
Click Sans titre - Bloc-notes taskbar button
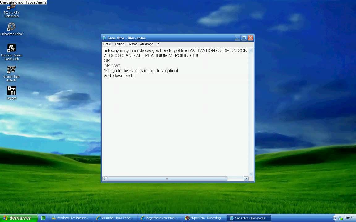tap(249, 218)
